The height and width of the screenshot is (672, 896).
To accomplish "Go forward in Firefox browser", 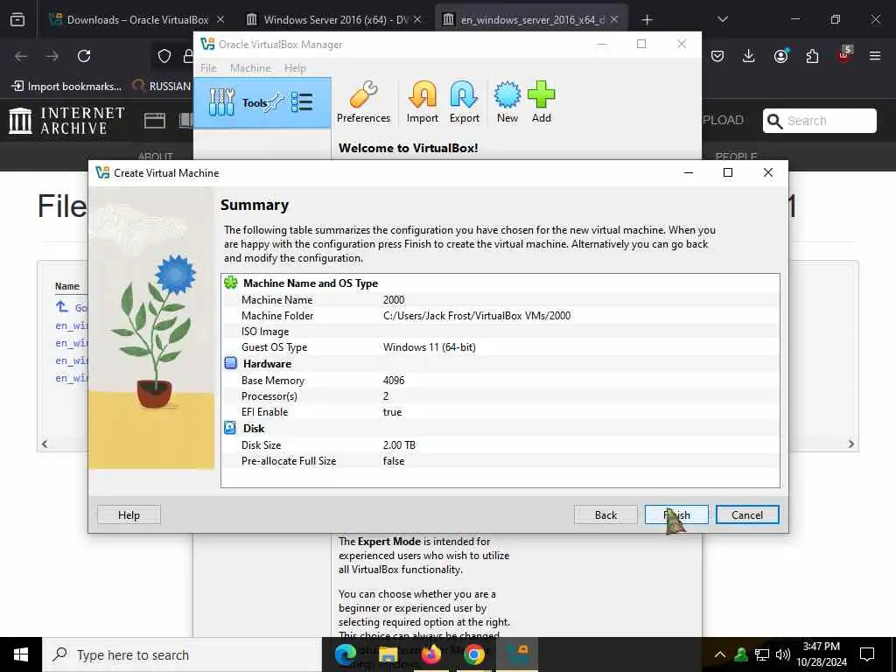I will (x=52, y=56).
